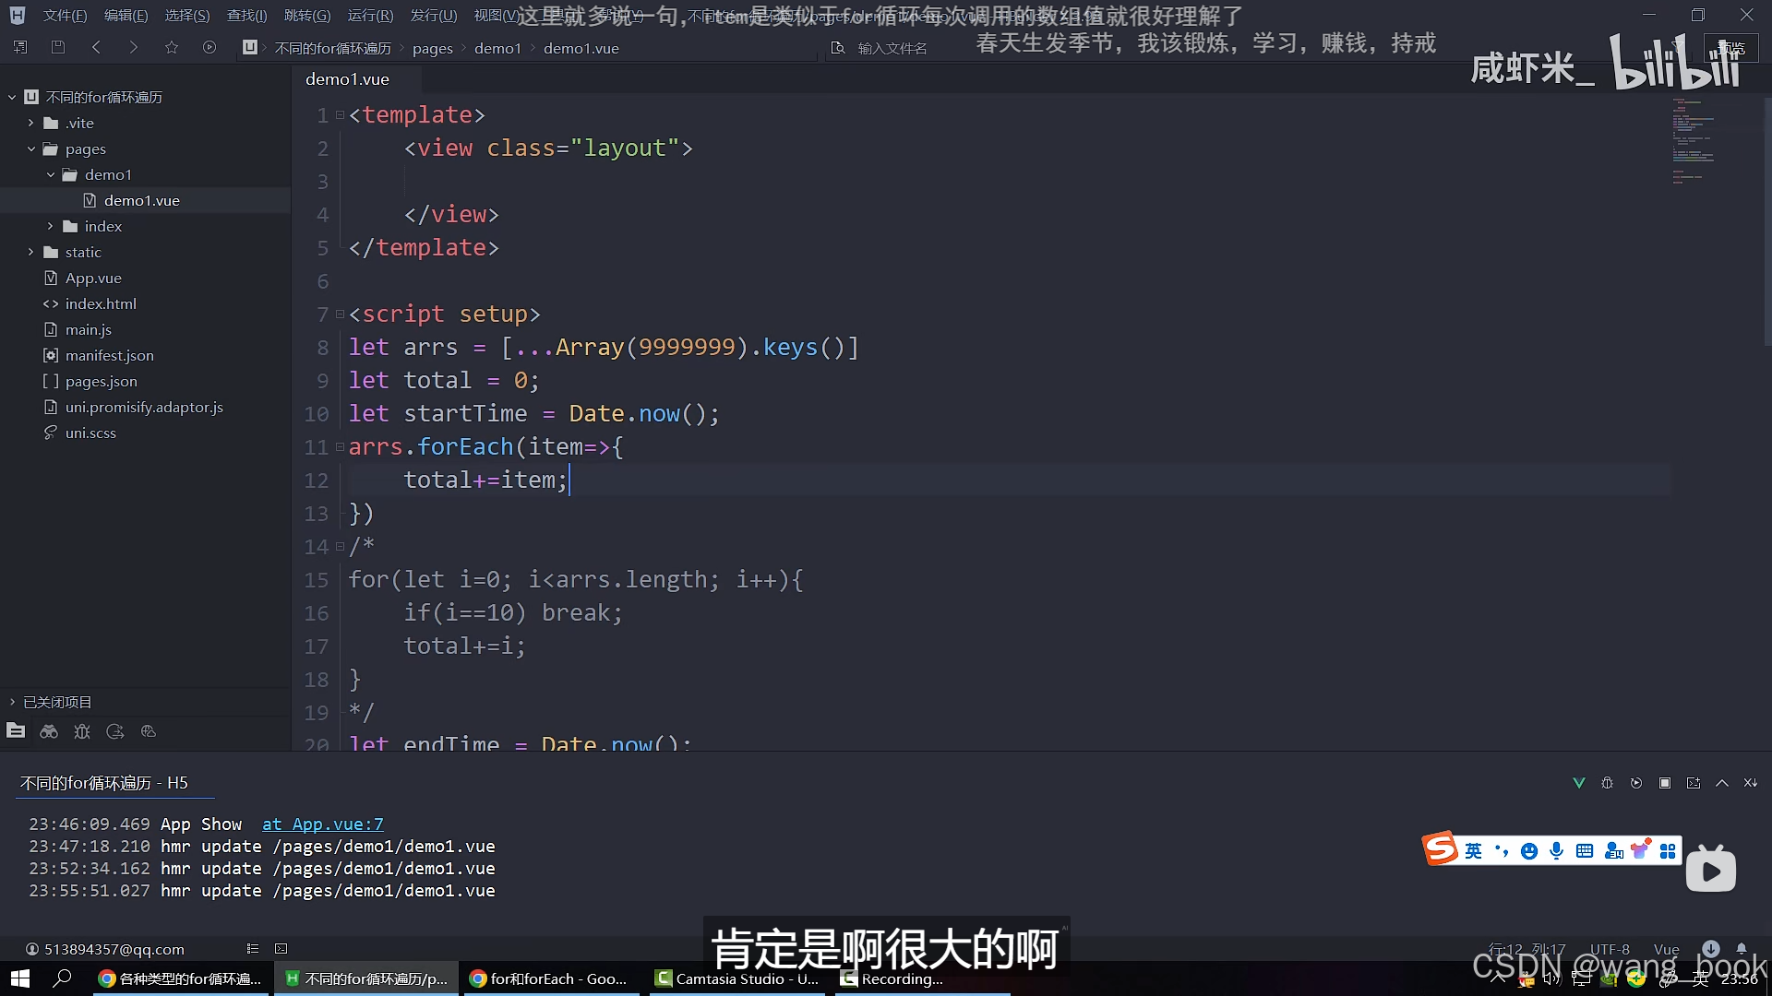The image size is (1772, 996).
Task: Click the cloud icon in sidebar footer
Action: tap(149, 731)
